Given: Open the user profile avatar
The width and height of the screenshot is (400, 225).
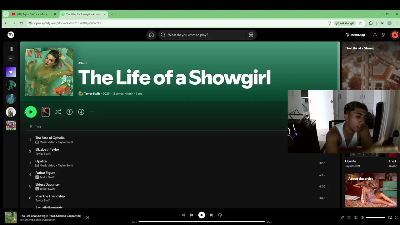Looking at the screenshot, I should 395,35.
